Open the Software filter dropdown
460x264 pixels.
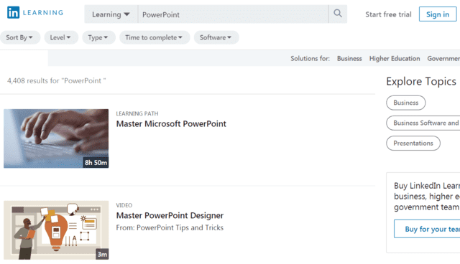(x=216, y=37)
